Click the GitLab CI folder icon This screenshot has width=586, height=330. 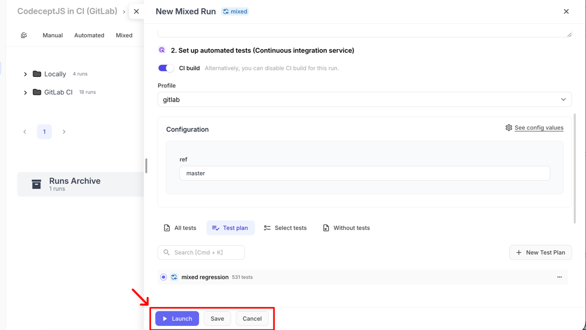coord(37,92)
